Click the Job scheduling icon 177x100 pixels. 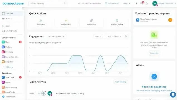pos(3,87)
